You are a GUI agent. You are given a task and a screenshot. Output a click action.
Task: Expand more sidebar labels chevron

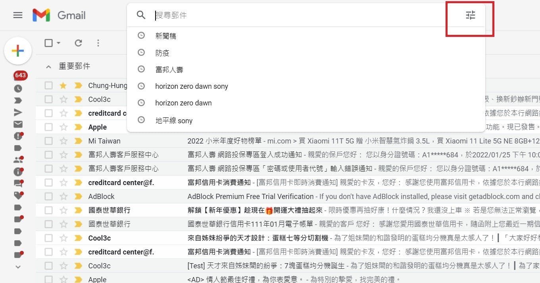[18, 267]
